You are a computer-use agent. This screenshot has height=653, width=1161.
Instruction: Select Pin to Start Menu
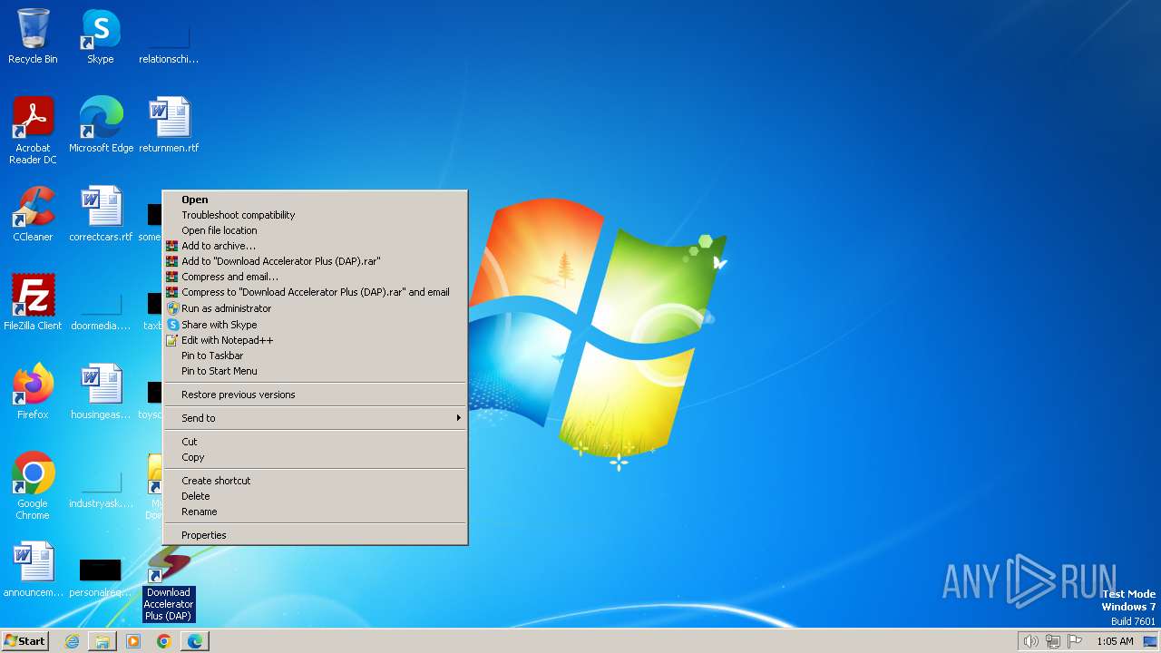(x=315, y=371)
